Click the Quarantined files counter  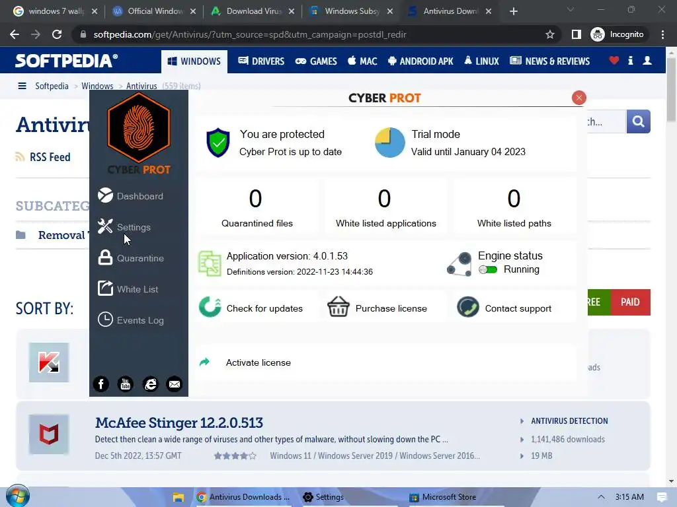point(257,208)
